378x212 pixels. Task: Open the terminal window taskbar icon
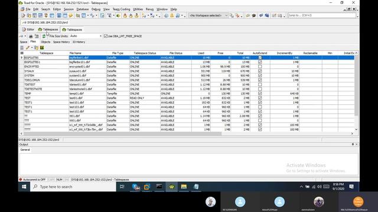(x=159, y=187)
